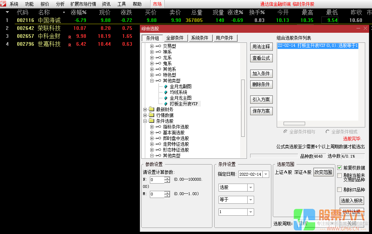Click the 保存方案 button
The image size is (372, 234).
click(x=261, y=111)
